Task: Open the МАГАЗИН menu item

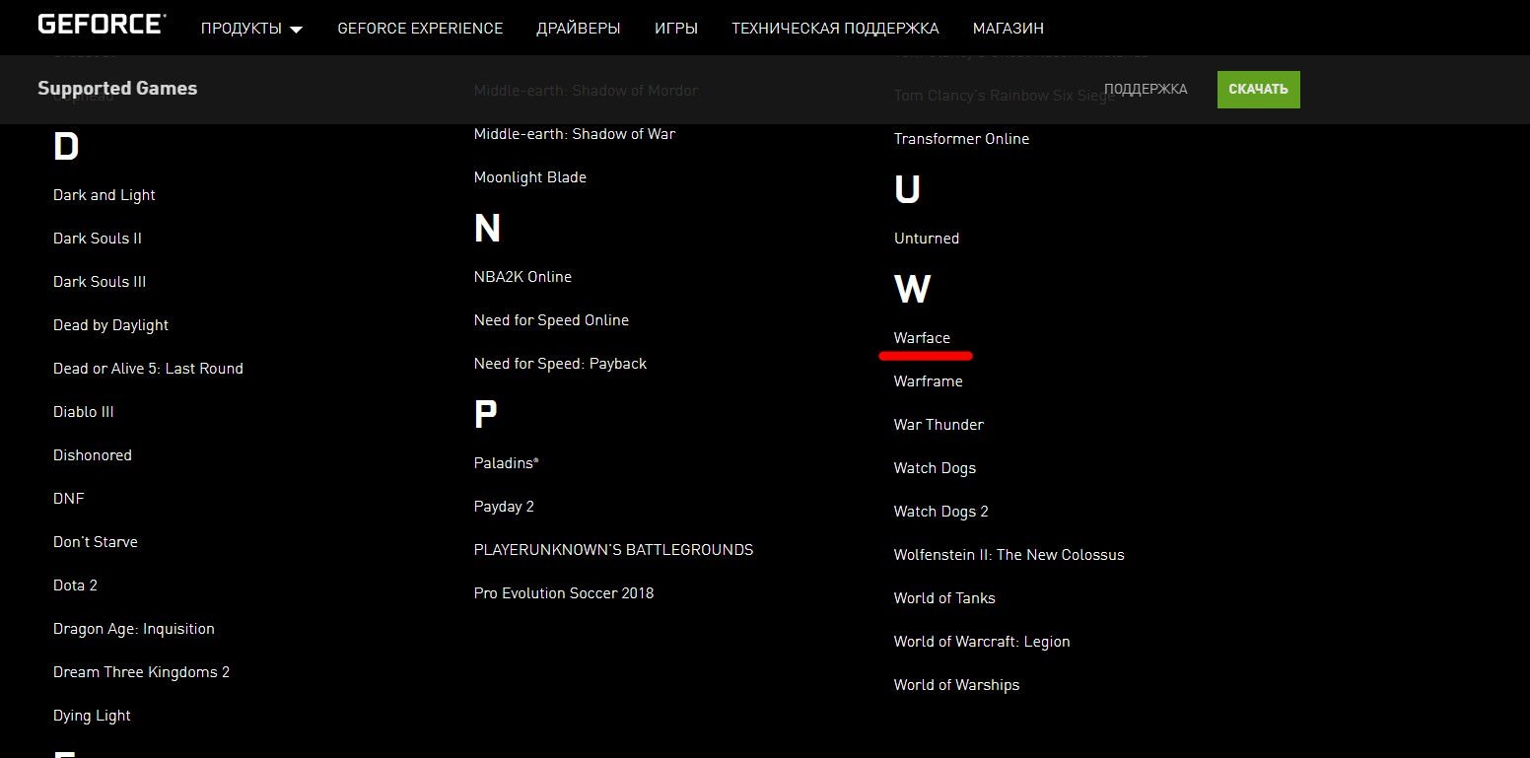Action: click(1008, 29)
